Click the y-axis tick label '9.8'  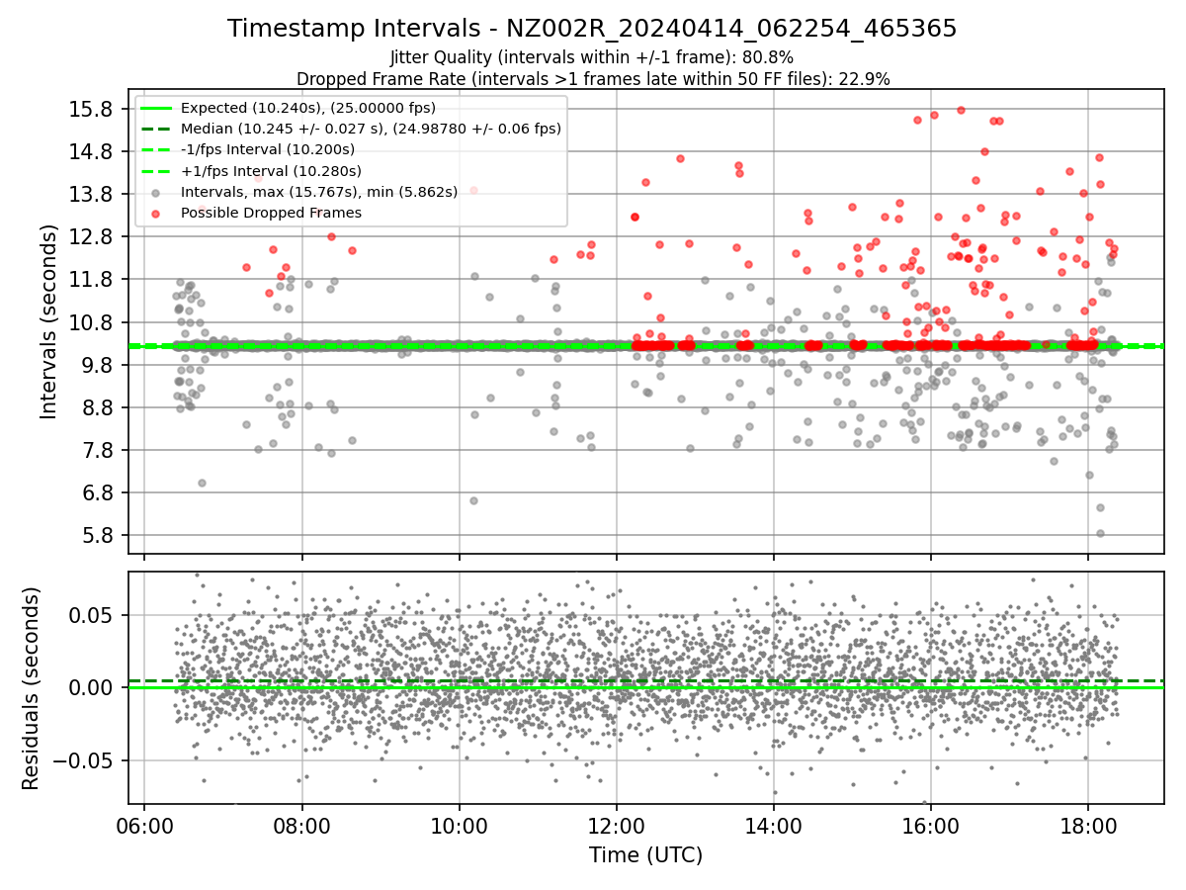point(97,365)
